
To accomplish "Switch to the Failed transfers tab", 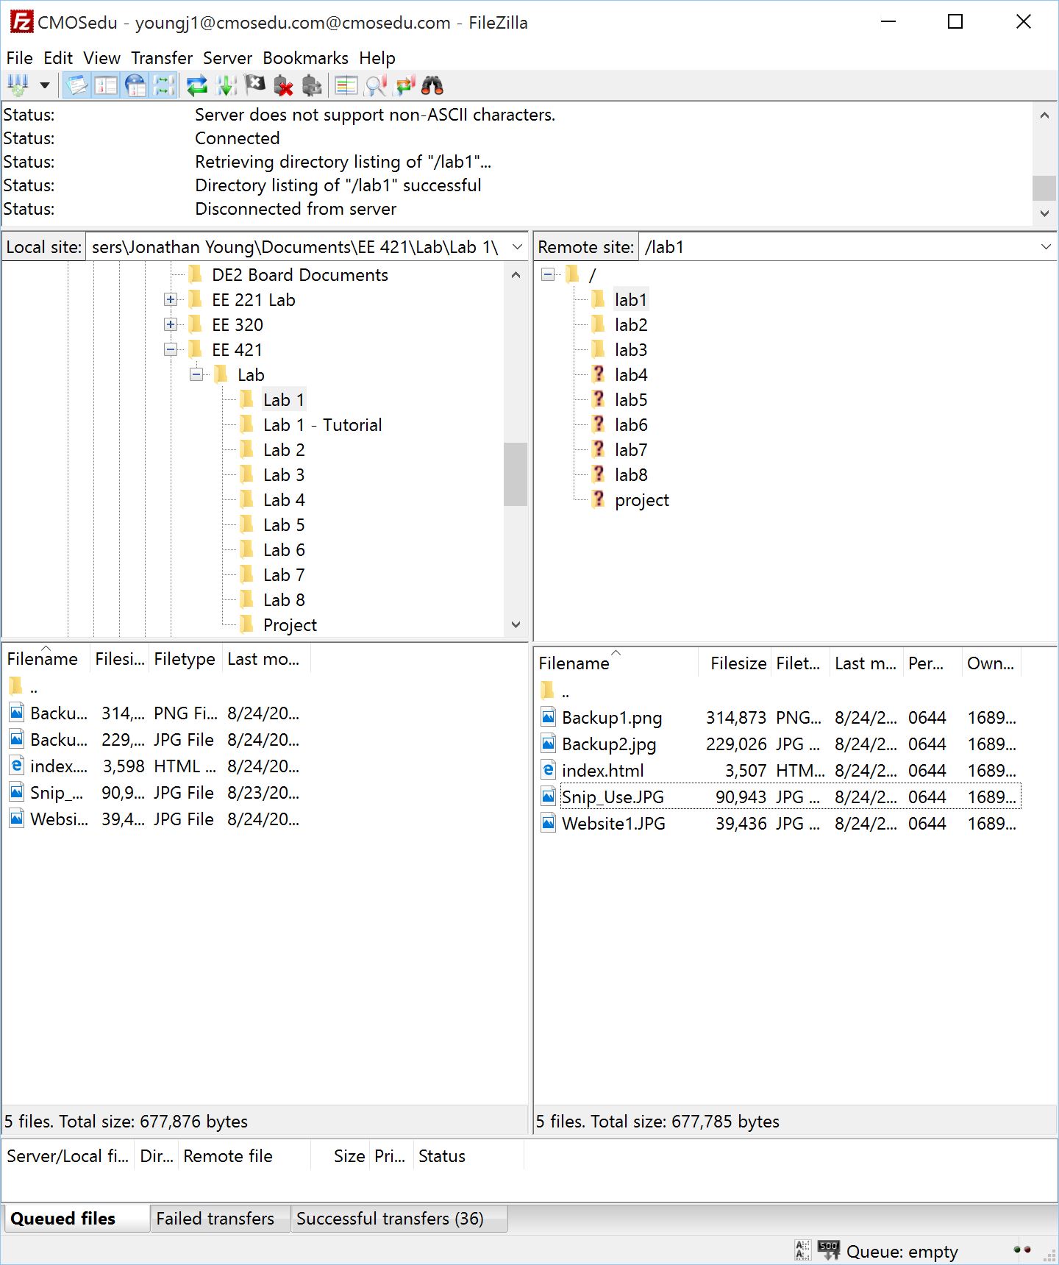I will pos(220,1219).
